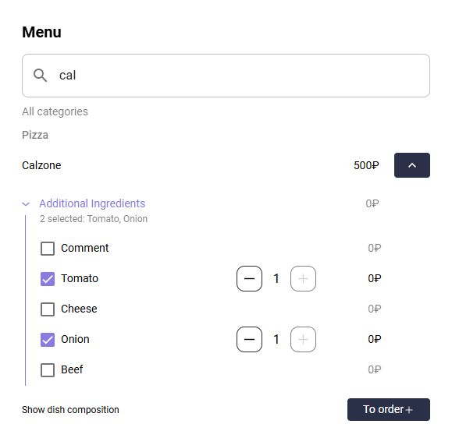Uncheck the Tomato ingredient
Image resolution: width=452 pixels, height=431 pixels.
[48, 279]
